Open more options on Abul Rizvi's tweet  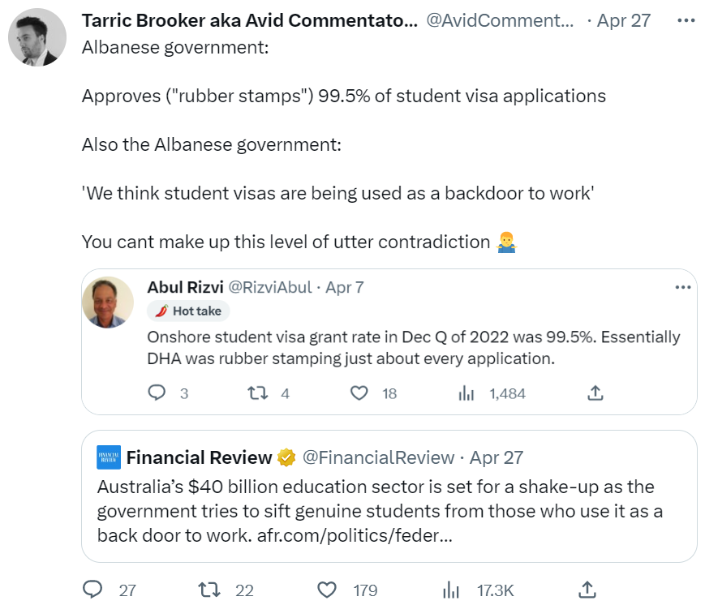pos(683,288)
